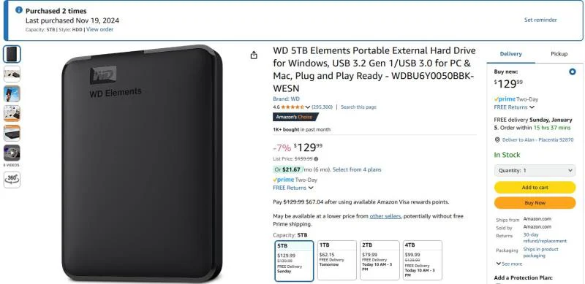The height and width of the screenshot is (284, 585).
Task: Open the 360 degree view icon
Action: pyautogui.click(x=12, y=180)
